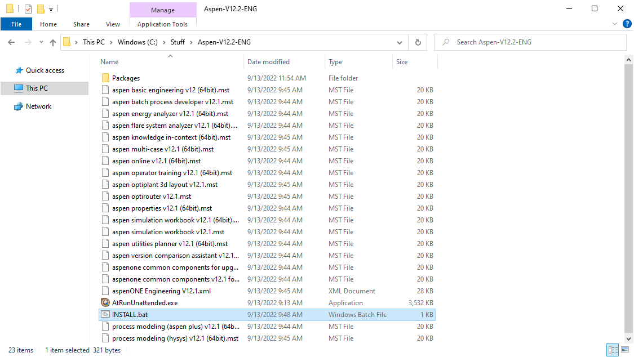
Task: Click the Up directory arrow
Action: 53,42
